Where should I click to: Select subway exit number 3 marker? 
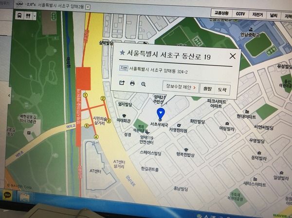109,121
